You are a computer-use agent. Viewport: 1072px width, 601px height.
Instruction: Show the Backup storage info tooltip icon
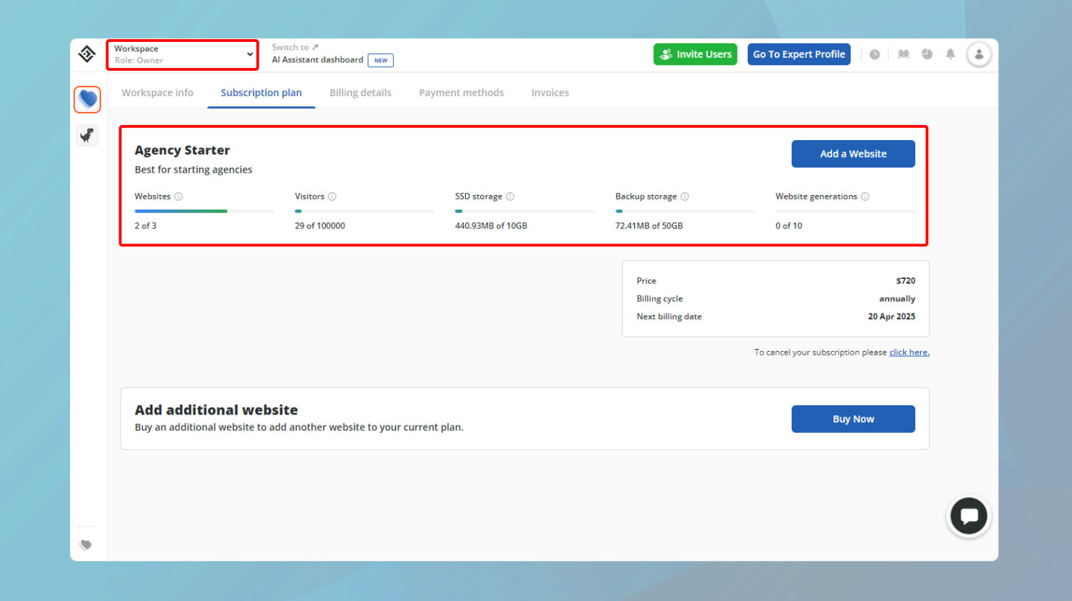click(x=685, y=196)
